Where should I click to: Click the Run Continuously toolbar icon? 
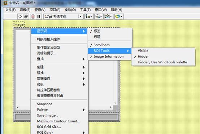26,17
